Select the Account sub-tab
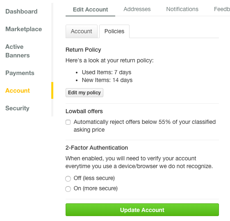 (82, 31)
